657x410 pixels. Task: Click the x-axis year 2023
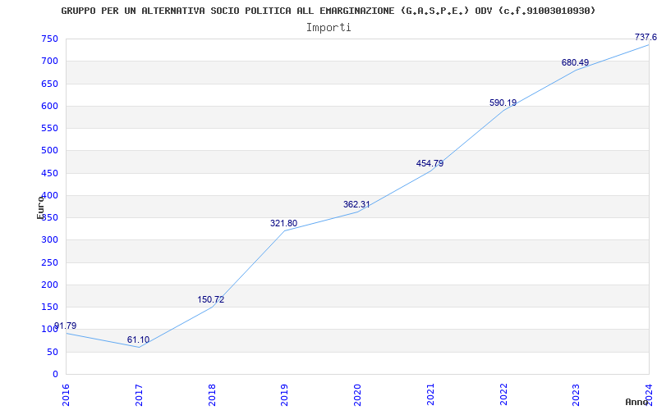point(577,394)
